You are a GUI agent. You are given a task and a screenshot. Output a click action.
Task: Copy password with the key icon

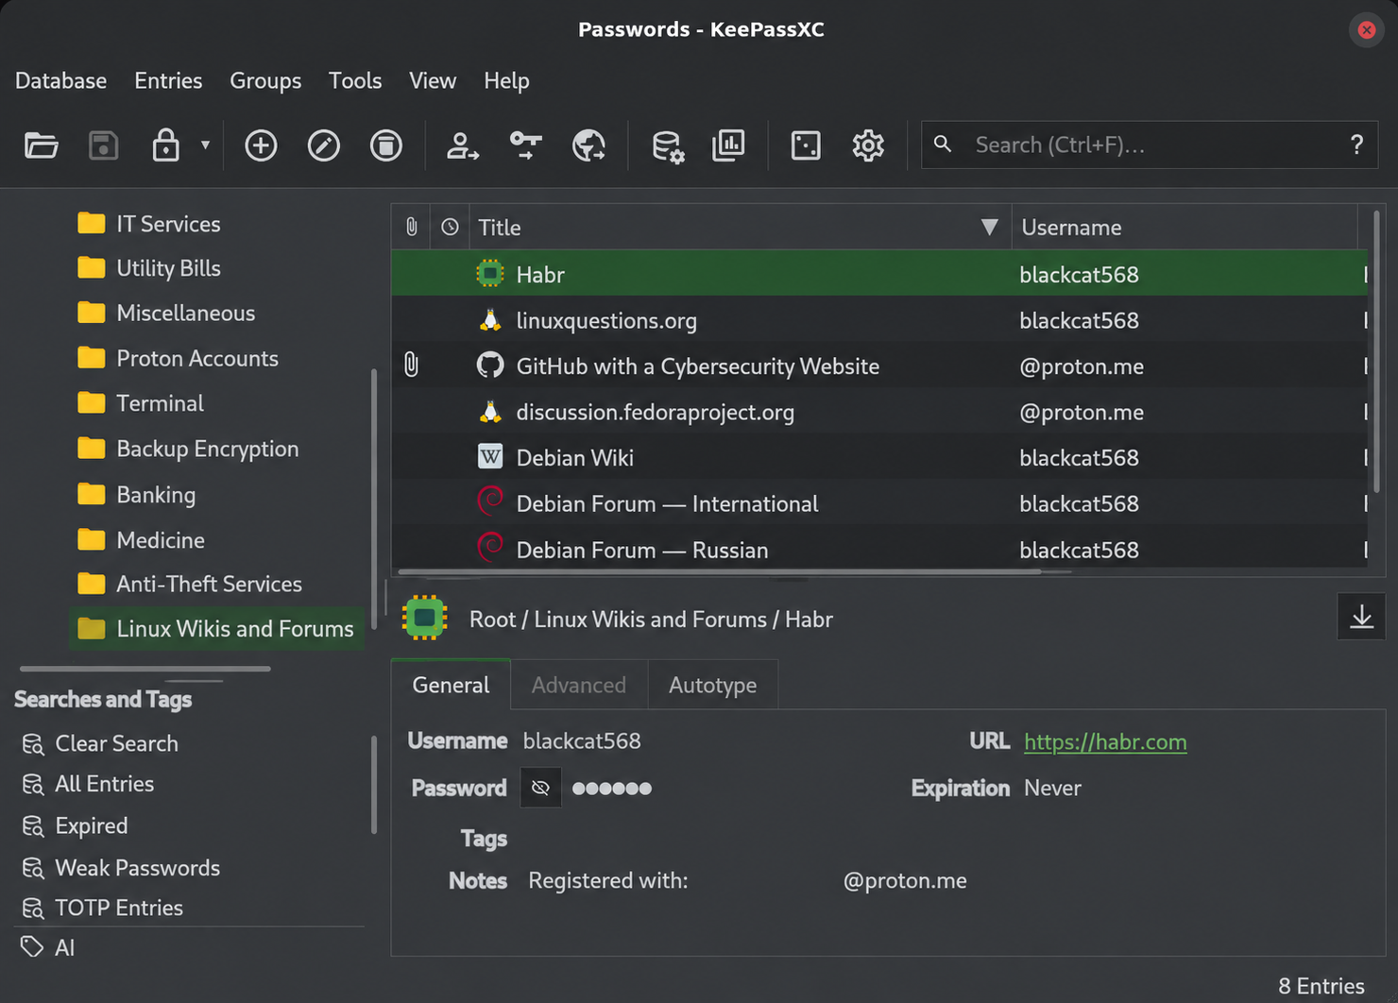click(x=525, y=145)
